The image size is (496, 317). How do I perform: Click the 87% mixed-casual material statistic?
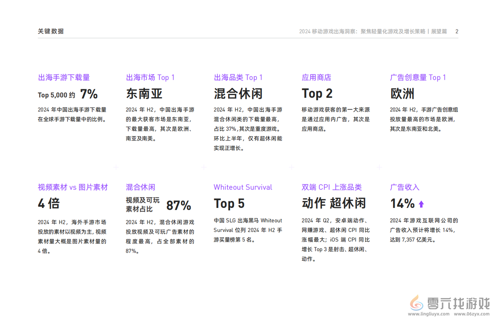point(178,206)
